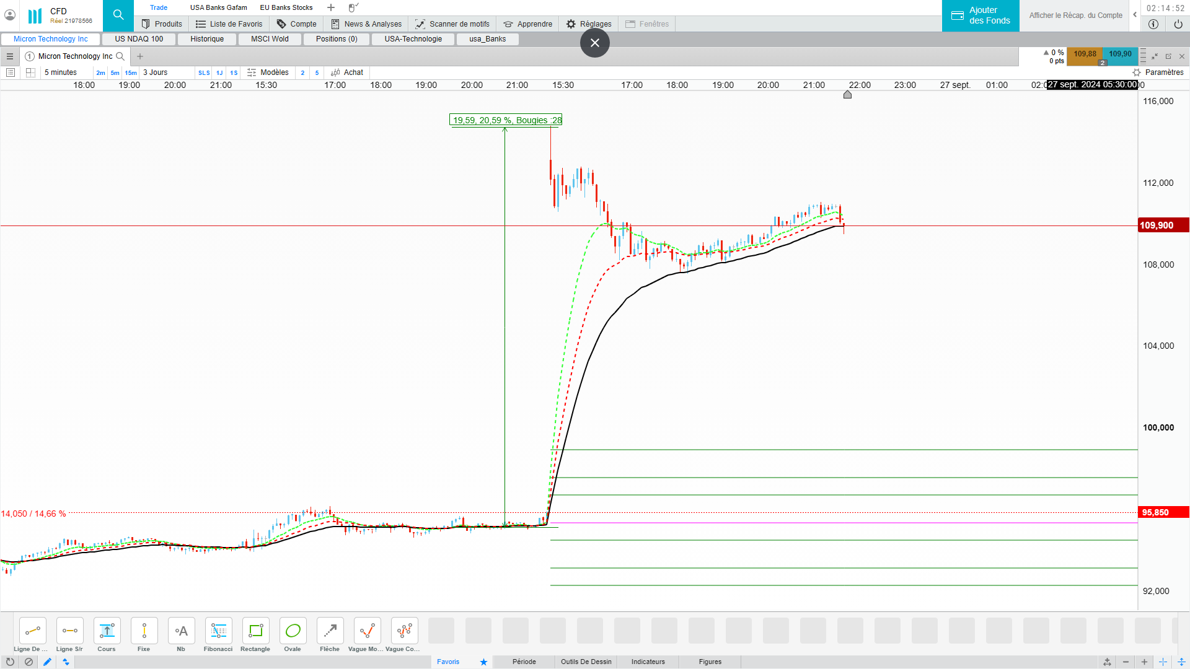Image resolution: width=1190 pixels, height=669 pixels.
Task: Toggle the Favoris star icon
Action: point(483,662)
